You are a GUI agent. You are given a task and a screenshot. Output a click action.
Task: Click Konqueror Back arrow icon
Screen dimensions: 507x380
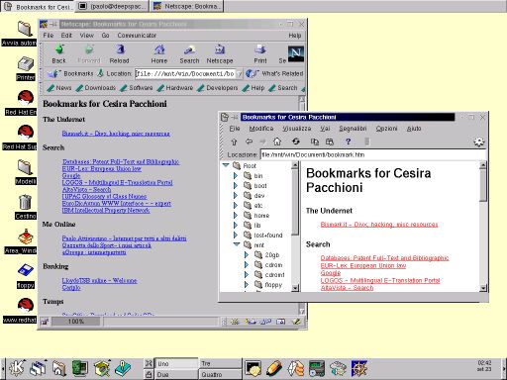[x=249, y=142]
